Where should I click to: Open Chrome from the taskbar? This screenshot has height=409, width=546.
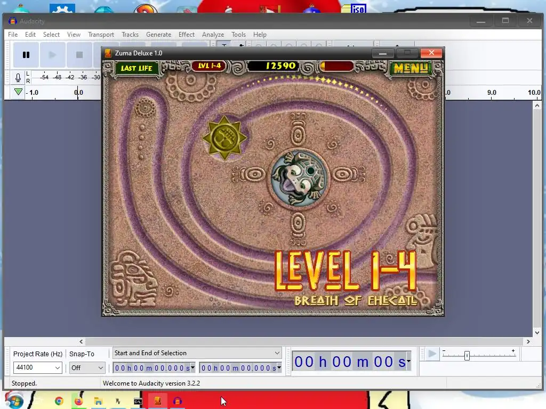point(59,401)
